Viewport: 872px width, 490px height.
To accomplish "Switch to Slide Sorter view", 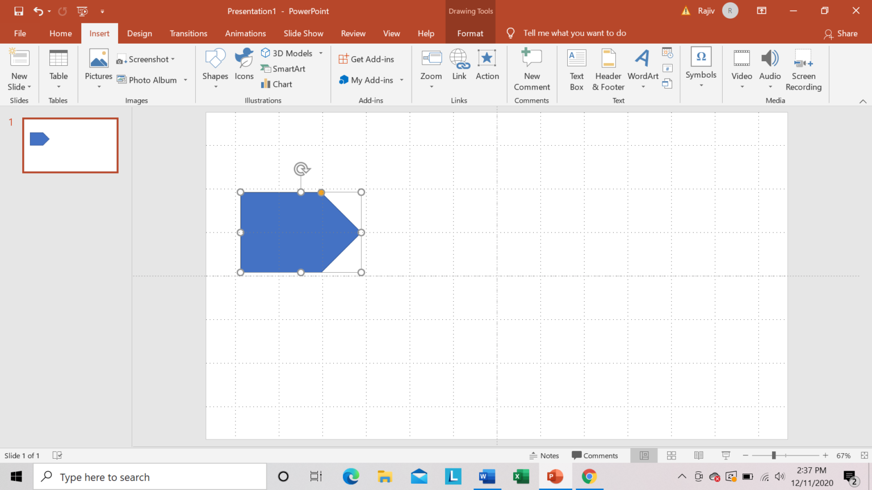I will pyautogui.click(x=672, y=455).
